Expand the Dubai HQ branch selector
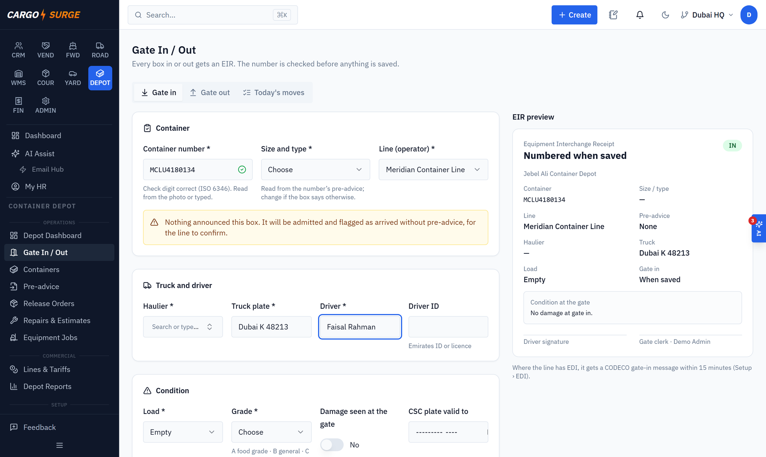This screenshot has height=457, width=766. tap(707, 15)
